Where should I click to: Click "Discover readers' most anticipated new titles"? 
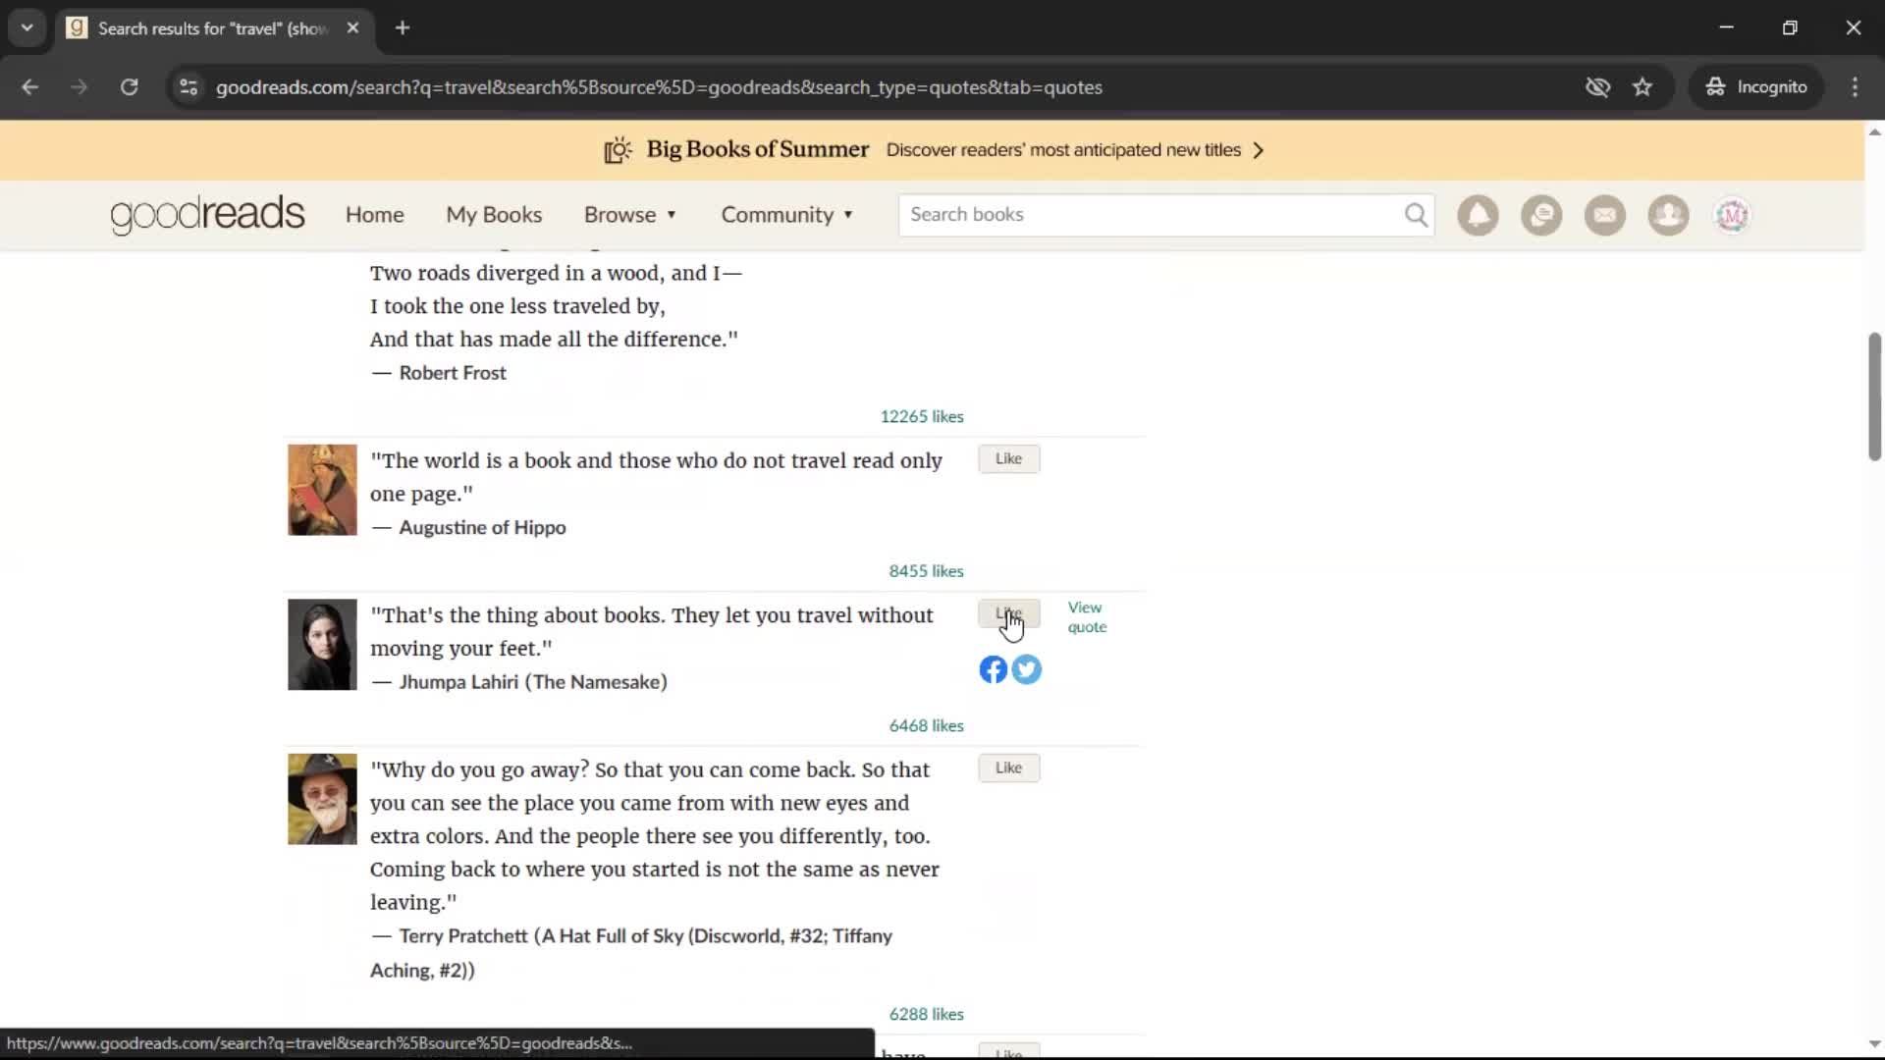click(1063, 150)
